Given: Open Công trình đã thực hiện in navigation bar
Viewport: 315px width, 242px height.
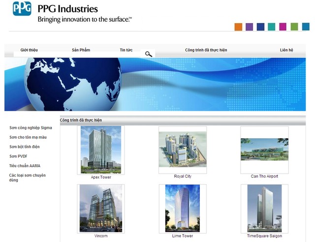Looking at the screenshot, I should (206, 50).
